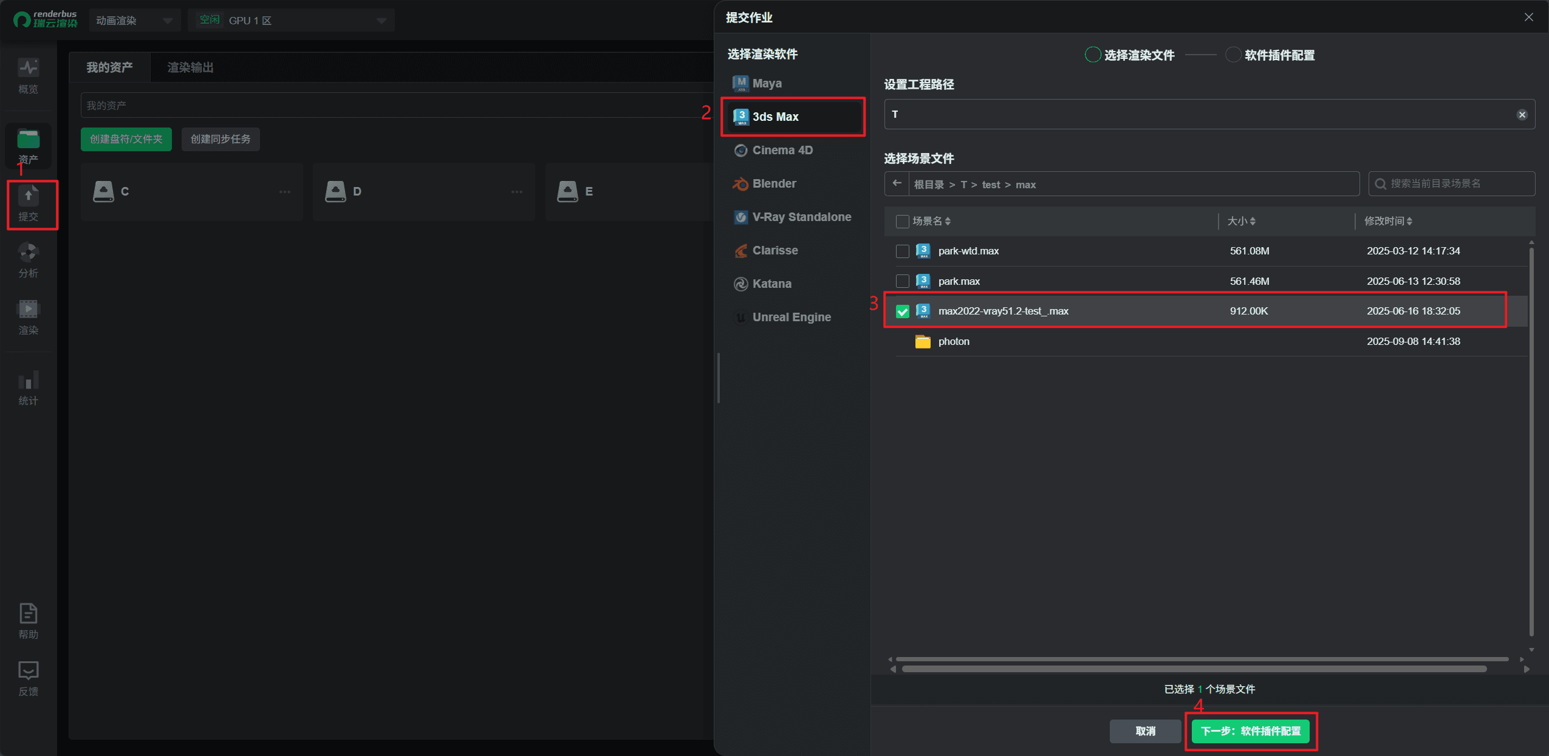
Task: Click the 我的资产 path field
Action: pyautogui.click(x=397, y=105)
